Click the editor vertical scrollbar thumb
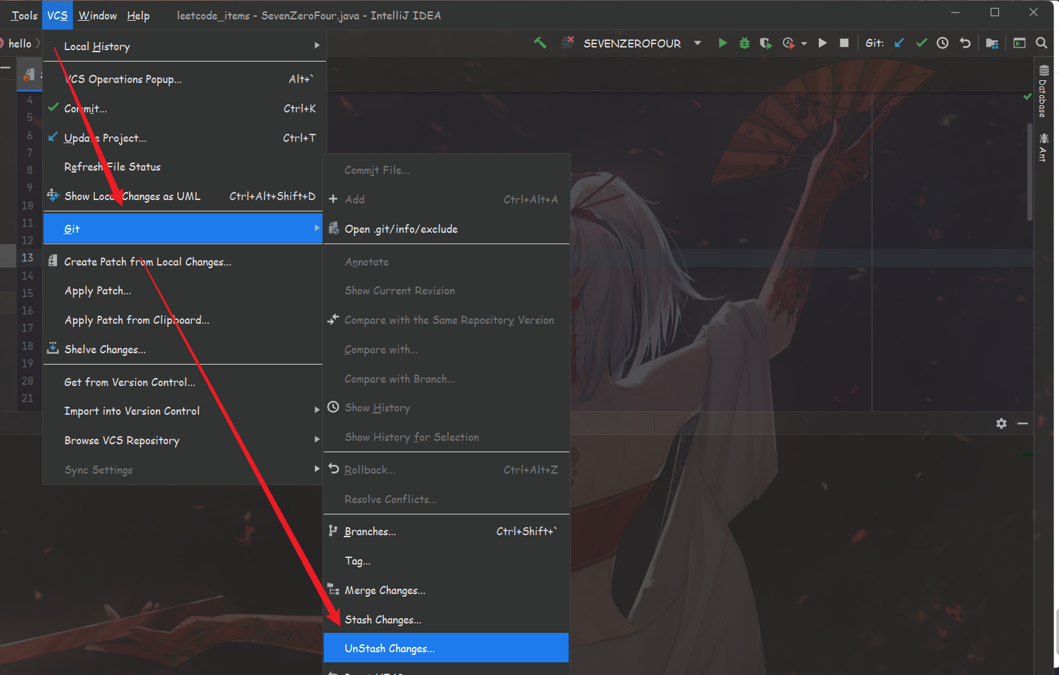 (x=1030, y=172)
